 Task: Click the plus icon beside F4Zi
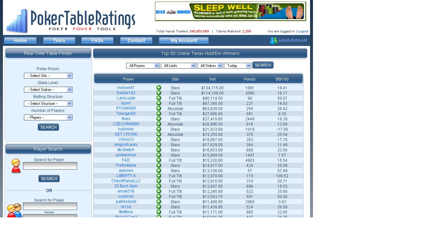[159, 160]
